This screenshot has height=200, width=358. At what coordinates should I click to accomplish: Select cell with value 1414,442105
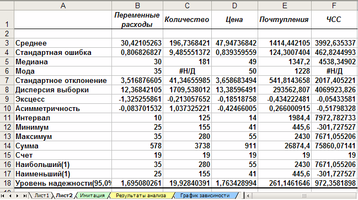285,43
